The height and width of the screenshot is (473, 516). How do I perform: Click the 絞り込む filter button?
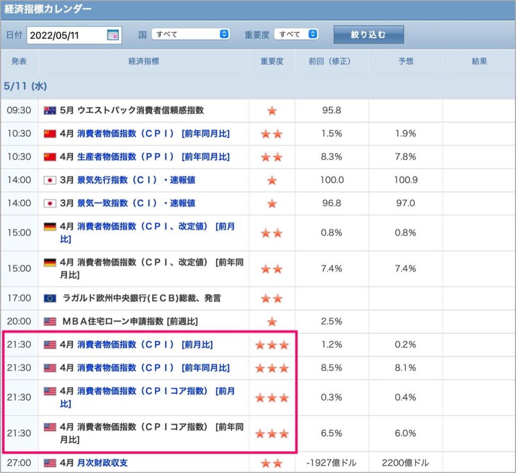pyautogui.click(x=368, y=35)
